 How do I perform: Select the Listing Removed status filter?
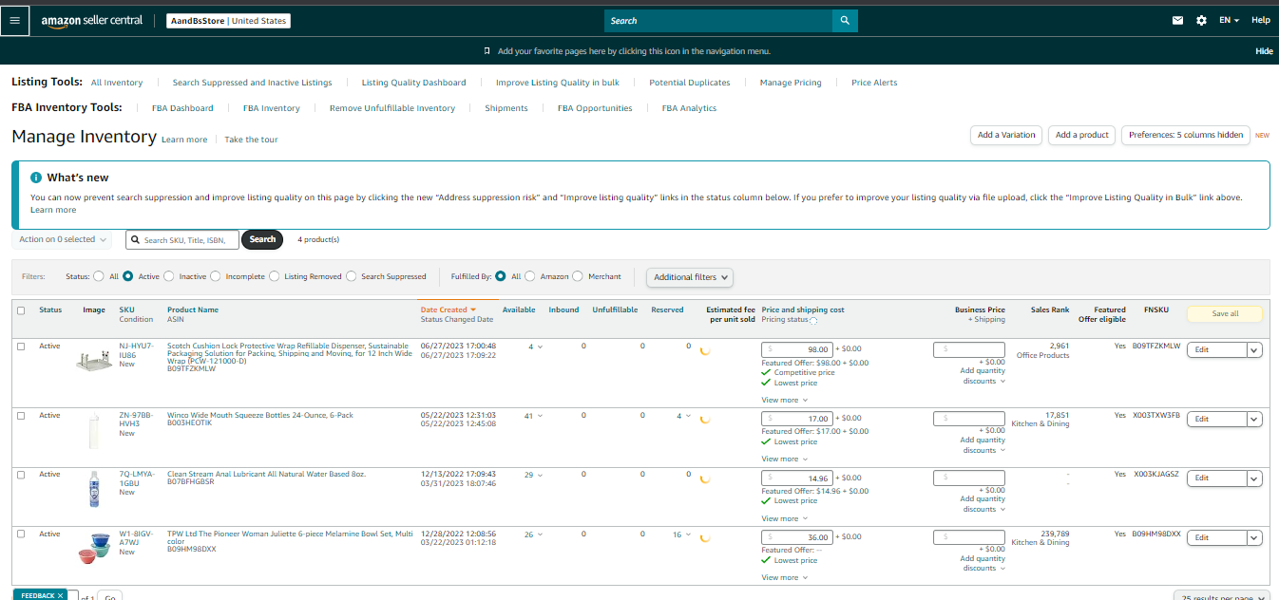click(x=275, y=276)
